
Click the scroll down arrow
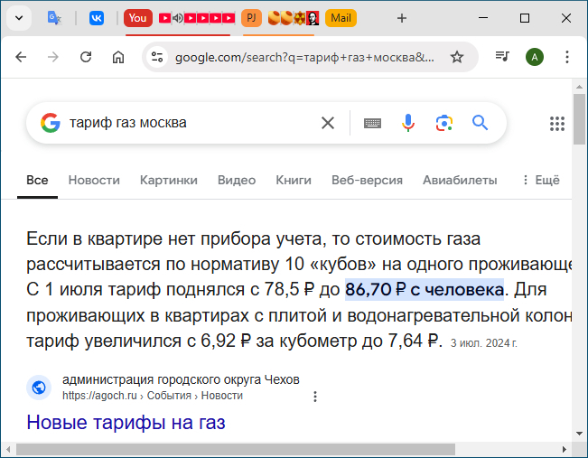[579, 434]
